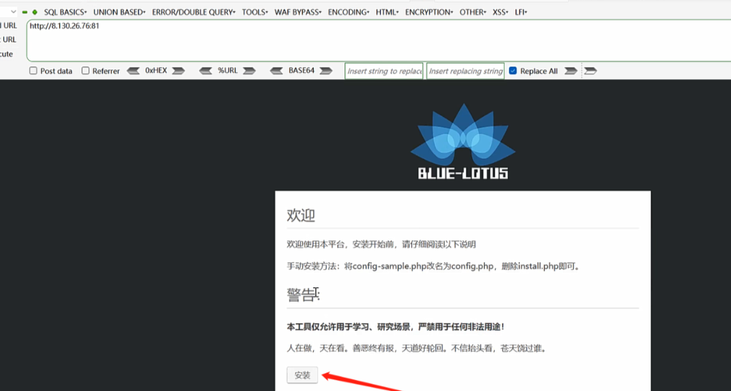Click the BASE64 label
731x391 pixels.
click(301, 70)
